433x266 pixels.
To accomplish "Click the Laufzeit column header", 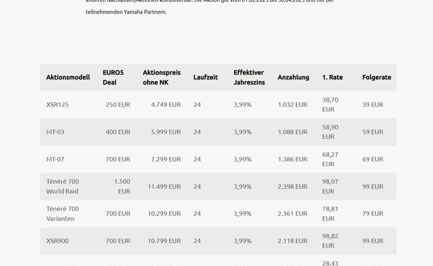I will pyautogui.click(x=205, y=77).
